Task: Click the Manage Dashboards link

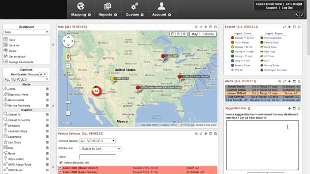Action: (21, 62)
